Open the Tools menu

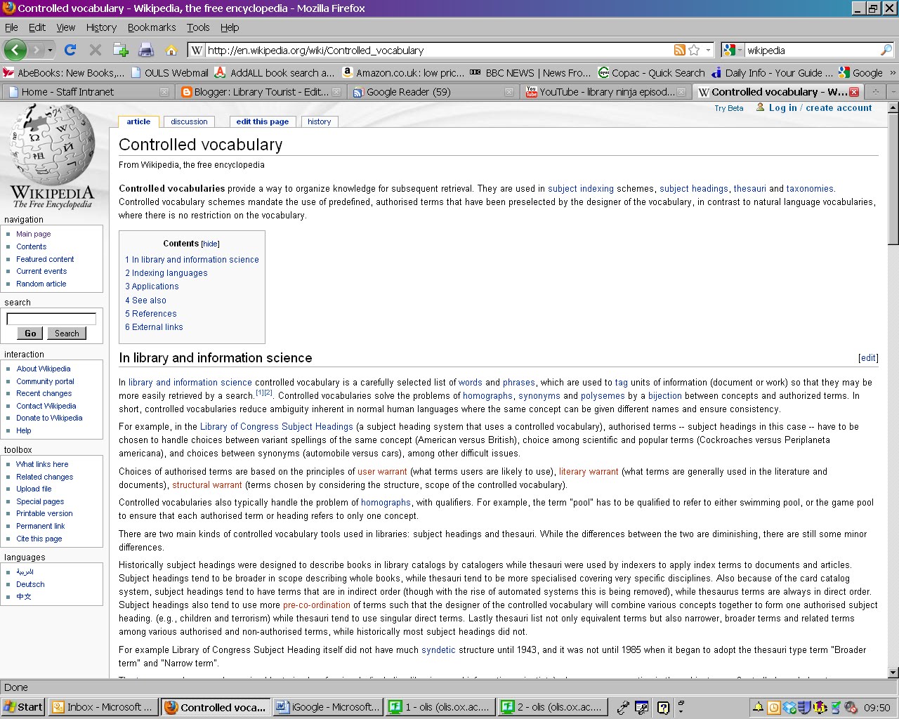coord(198,27)
